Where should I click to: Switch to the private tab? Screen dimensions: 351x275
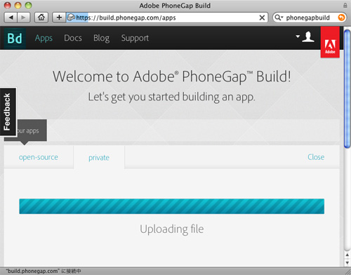(99, 158)
